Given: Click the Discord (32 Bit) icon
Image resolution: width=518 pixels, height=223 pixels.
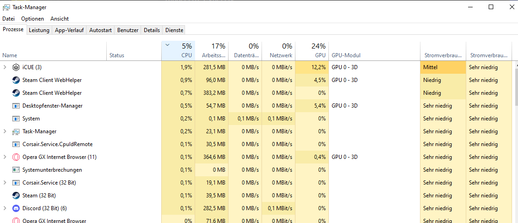Looking at the screenshot, I should pos(16,208).
